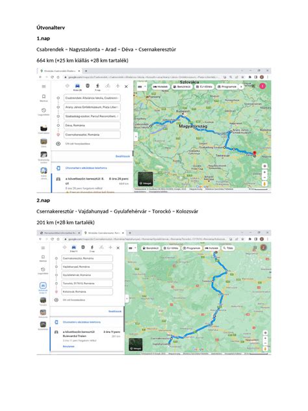Open Részletek route details link
This screenshot has width=308, height=411.
click(68, 347)
